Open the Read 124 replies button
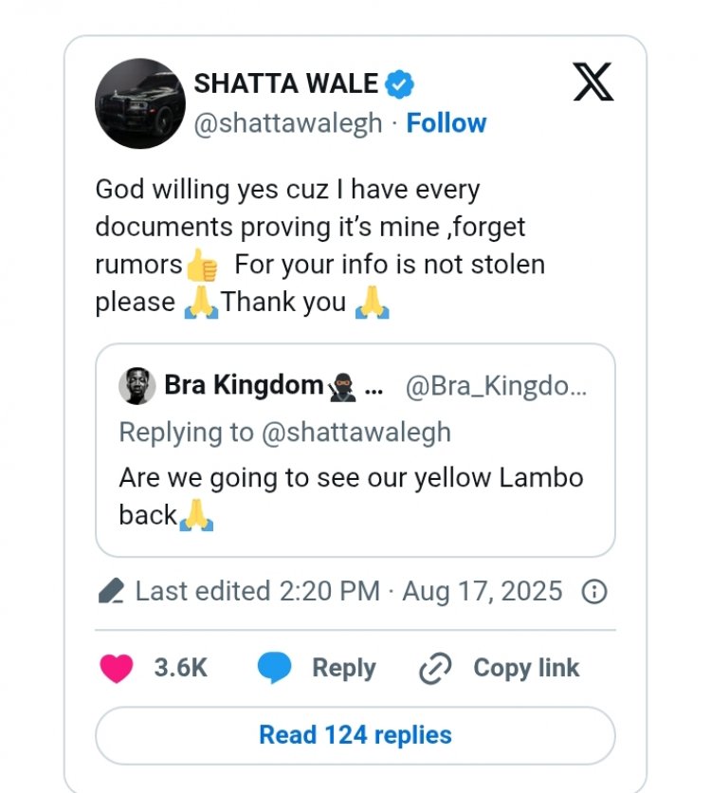711x793 pixels. 355,735
